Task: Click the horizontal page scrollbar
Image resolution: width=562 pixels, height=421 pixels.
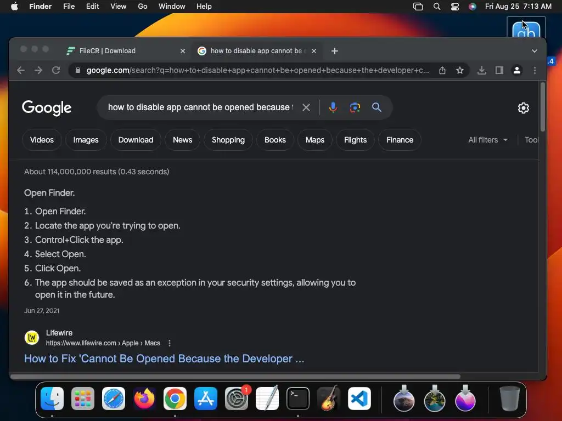Action: 235,377
